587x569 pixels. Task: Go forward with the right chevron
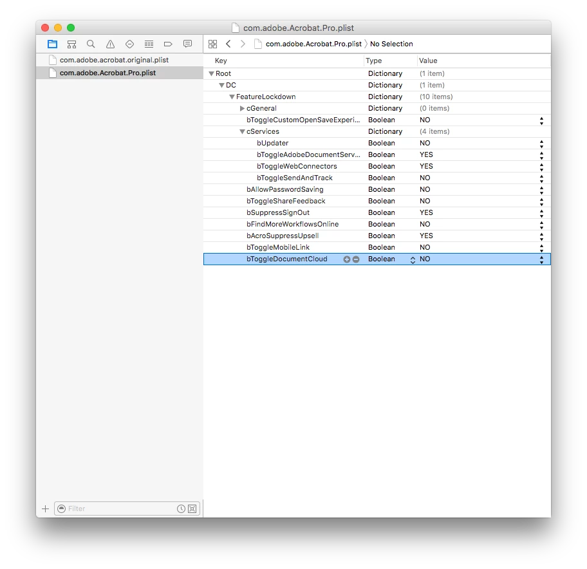point(243,44)
